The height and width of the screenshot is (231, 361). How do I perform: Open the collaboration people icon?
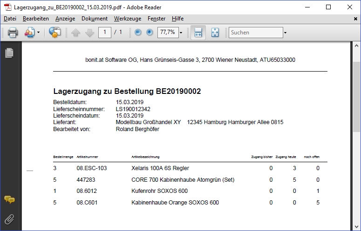click(x=30, y=33)
